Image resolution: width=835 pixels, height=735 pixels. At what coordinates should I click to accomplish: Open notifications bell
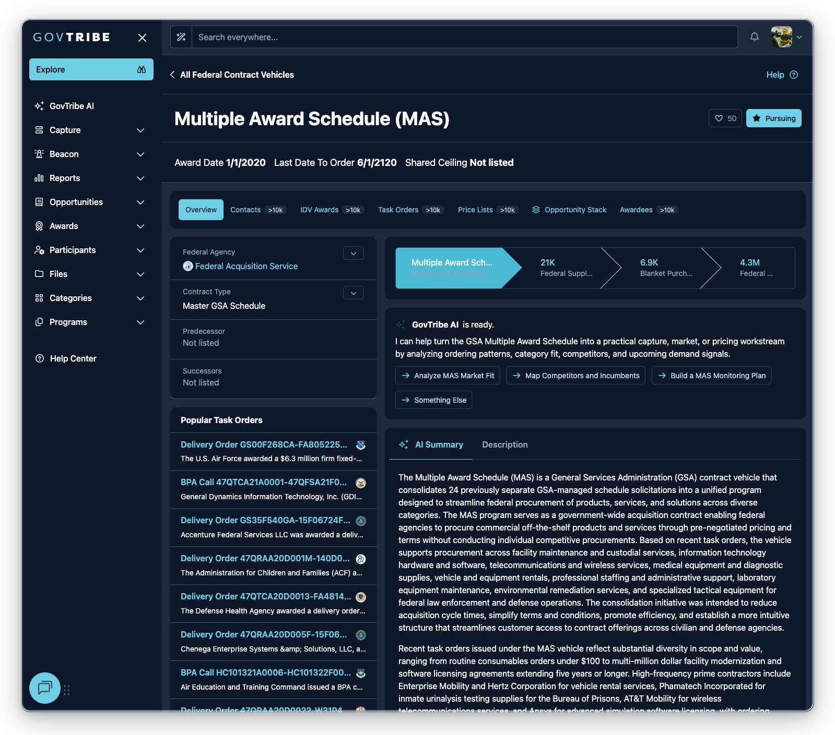point(754,37)
